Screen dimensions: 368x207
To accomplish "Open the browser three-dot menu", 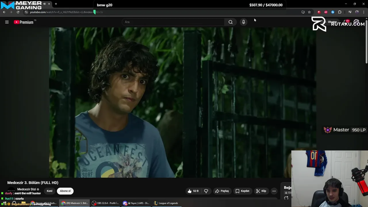I will click(364, 12).
